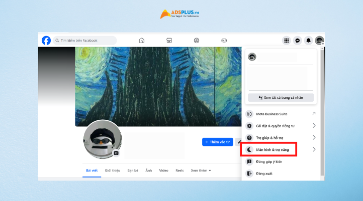Viewport: 363px width, 201px height.
Task: Expand Trợ giúp & hỗ trợ chevron
Action: pyautogui.click(x=314, y=137)
